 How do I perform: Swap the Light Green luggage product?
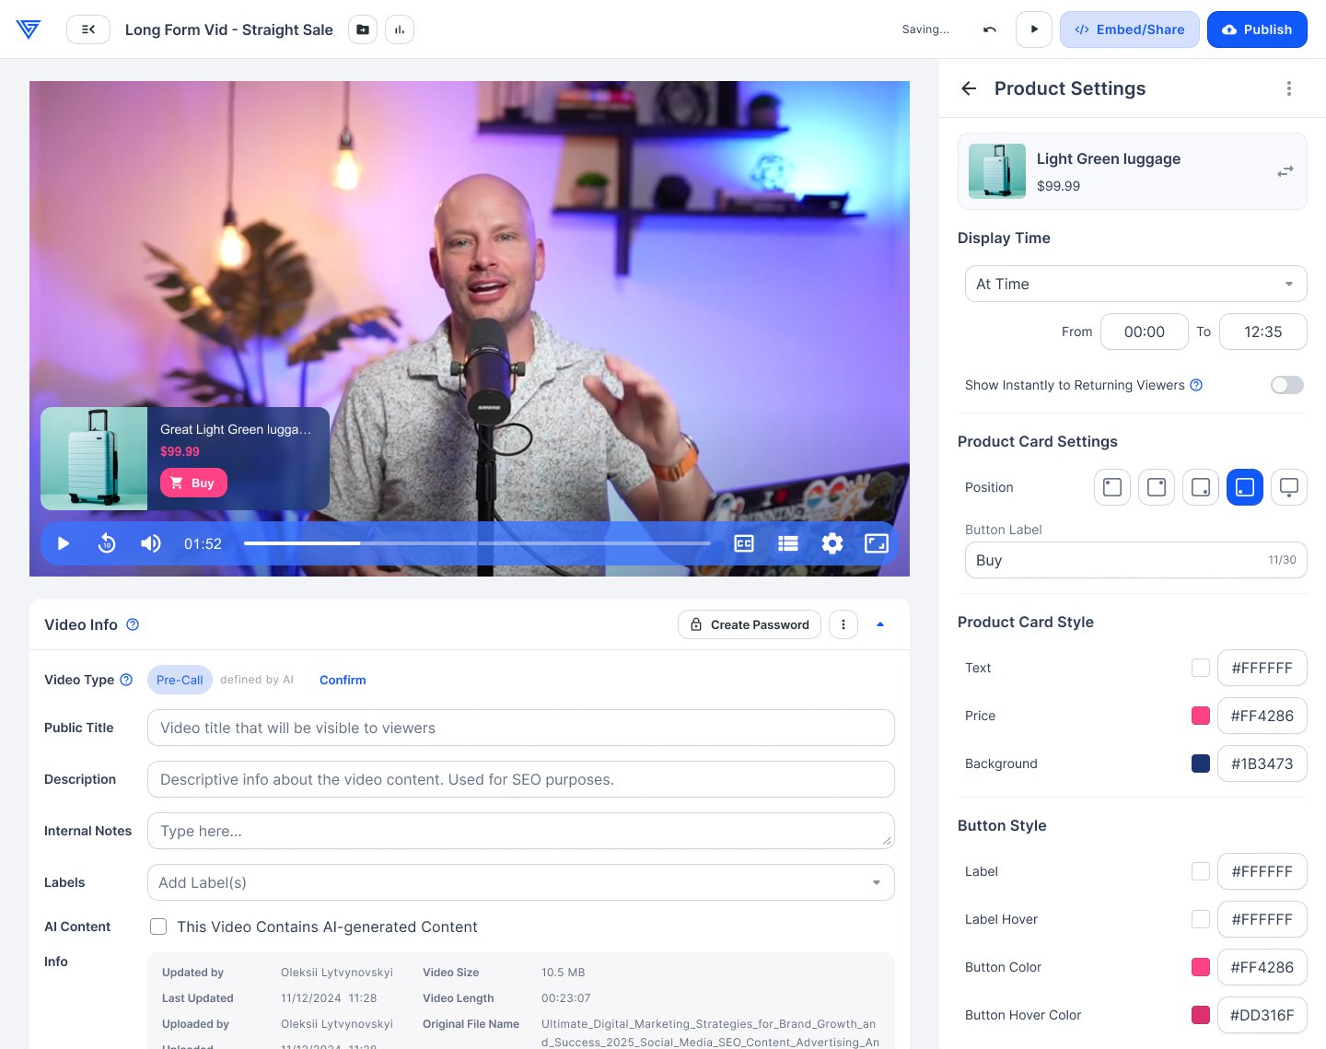click(x=1285, y=171)
